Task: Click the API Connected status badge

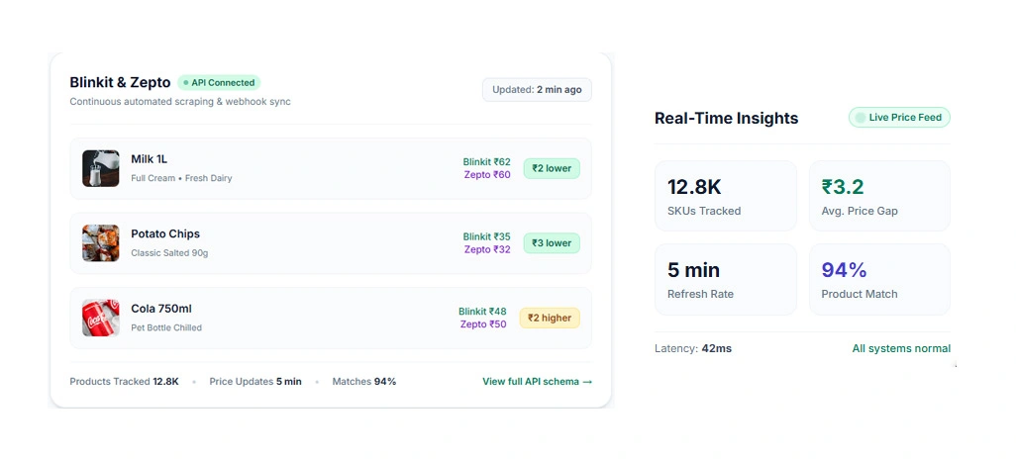Action: 219,83
